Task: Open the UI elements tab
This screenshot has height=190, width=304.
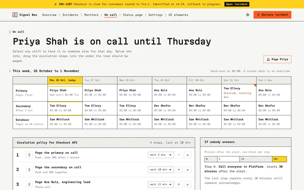Action: pos(178,15)
